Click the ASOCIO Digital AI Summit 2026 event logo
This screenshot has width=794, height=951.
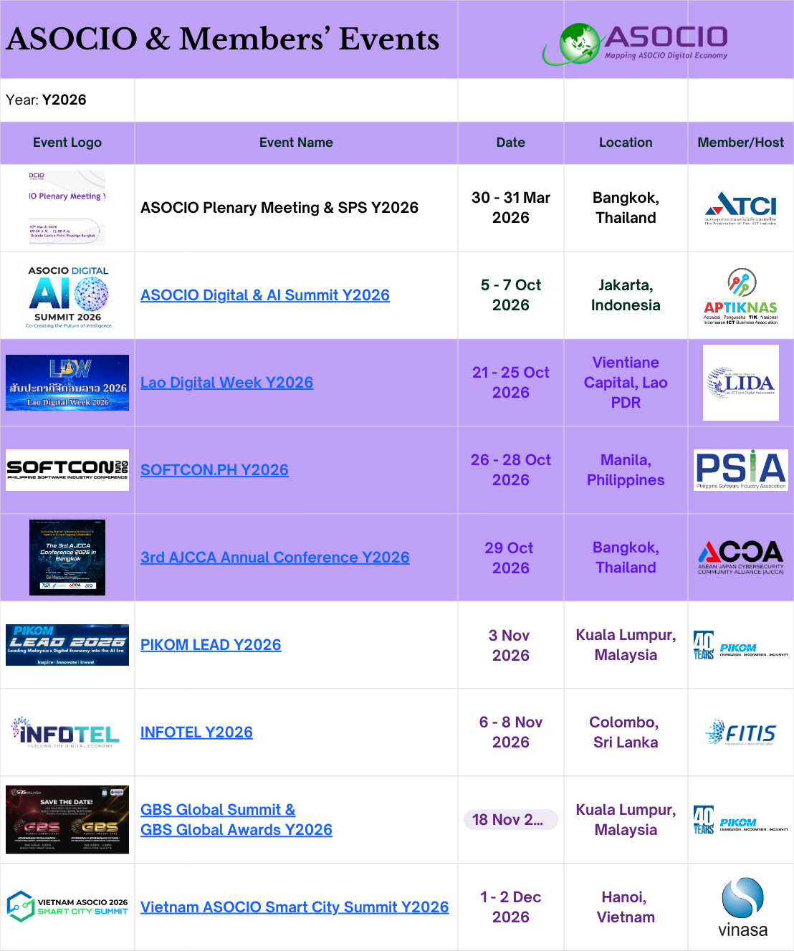pos(68,296)
